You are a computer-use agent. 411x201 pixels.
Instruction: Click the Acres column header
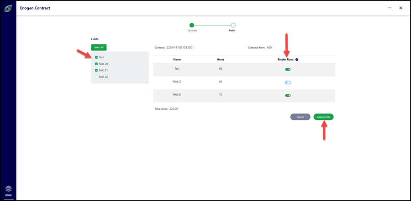click(221, 59)
